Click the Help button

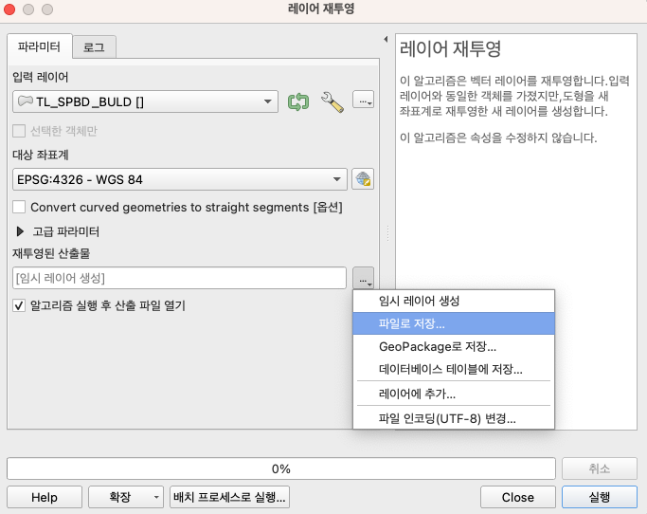[45, 497]
